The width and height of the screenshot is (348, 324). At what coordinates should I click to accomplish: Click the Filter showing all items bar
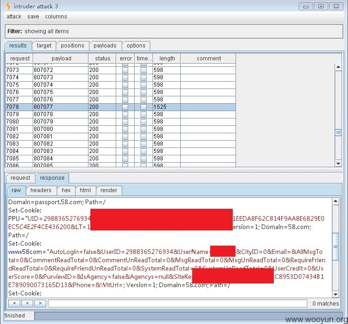point(174,31)
